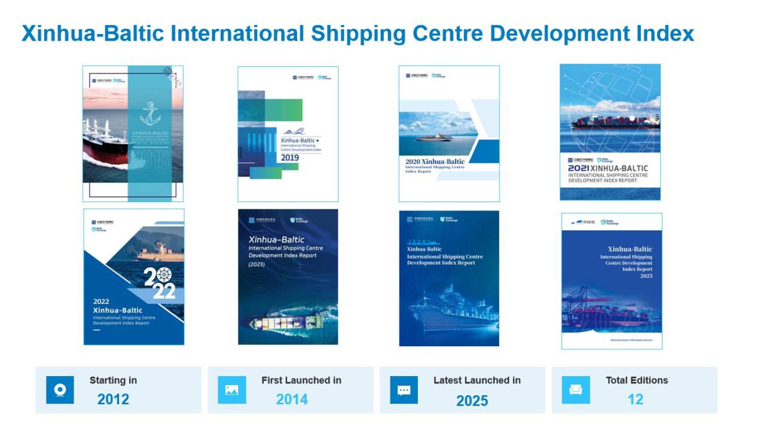757x424 pixels.
Task: Click the 2022 Xinhua-Baltic report cover
Action: click(134, 276)
